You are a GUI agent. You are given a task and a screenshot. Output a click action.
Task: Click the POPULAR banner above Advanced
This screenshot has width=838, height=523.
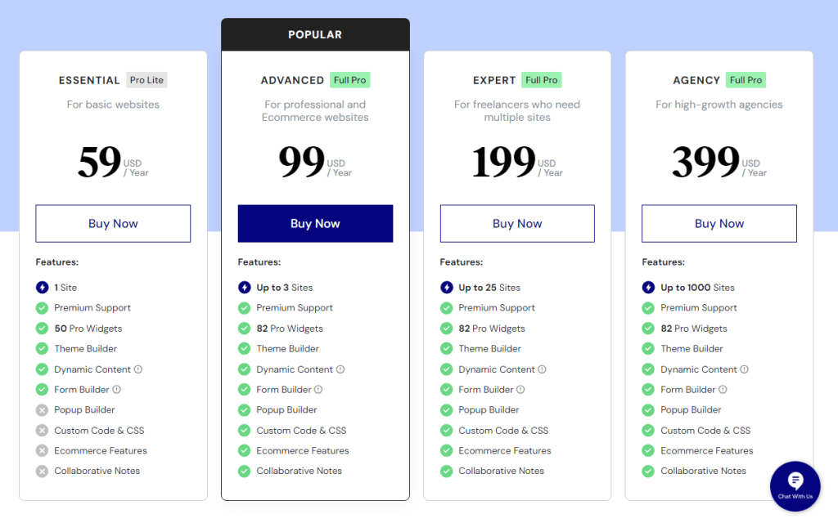315,34
